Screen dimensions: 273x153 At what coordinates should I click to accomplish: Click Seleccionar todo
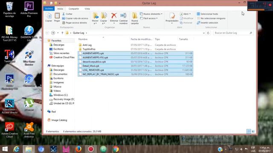tap(207, 14)
